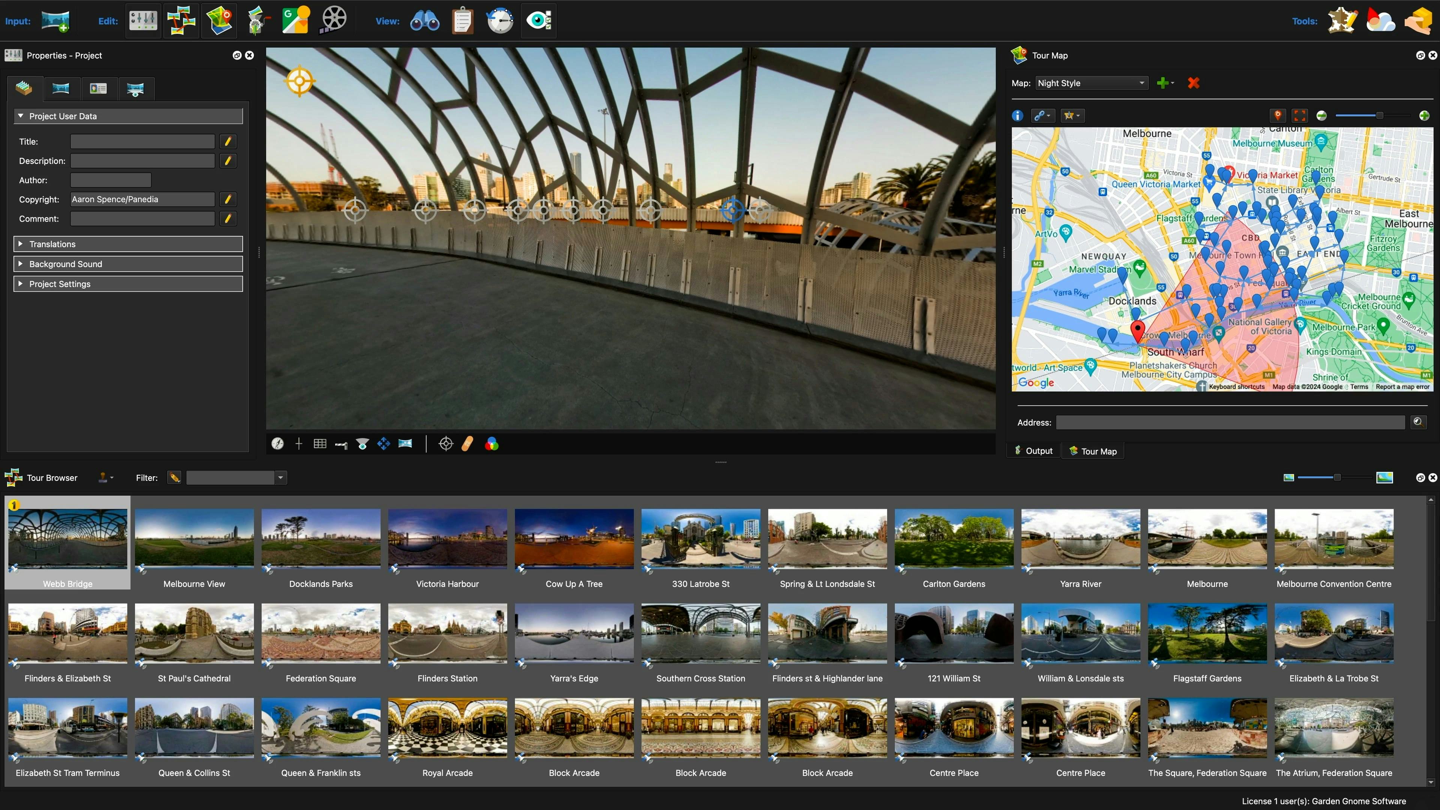Select the Federation Square thumbnail

[x=321, y=634]
